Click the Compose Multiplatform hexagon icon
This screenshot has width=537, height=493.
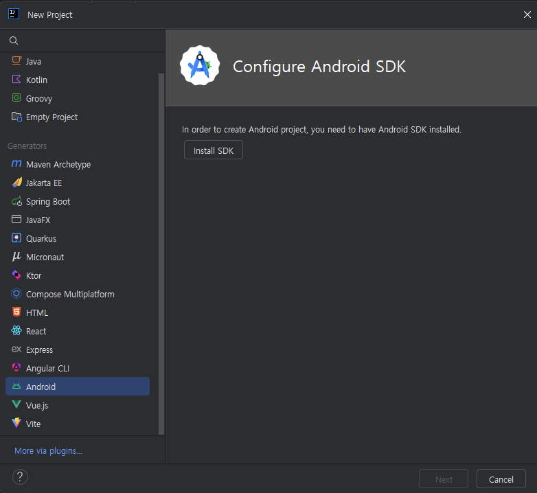tap(16, 294)
